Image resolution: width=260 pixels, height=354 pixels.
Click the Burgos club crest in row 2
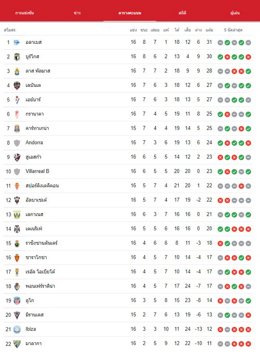click(17, 57)
